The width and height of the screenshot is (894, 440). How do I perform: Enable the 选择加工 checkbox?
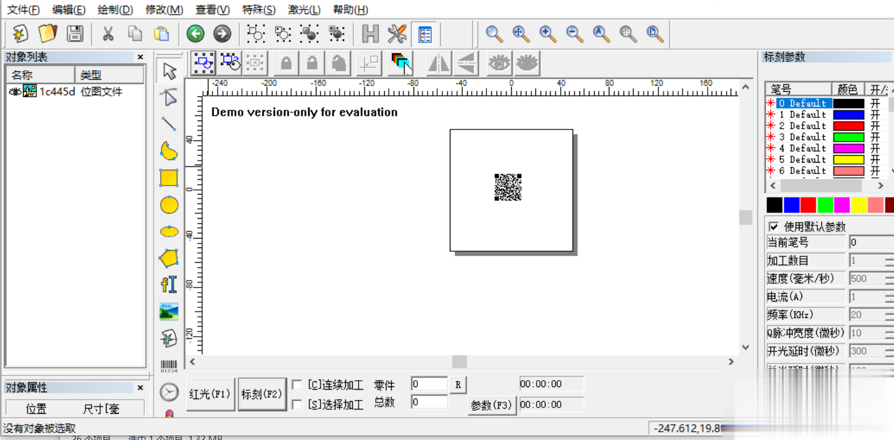click(x=297, y=404)
